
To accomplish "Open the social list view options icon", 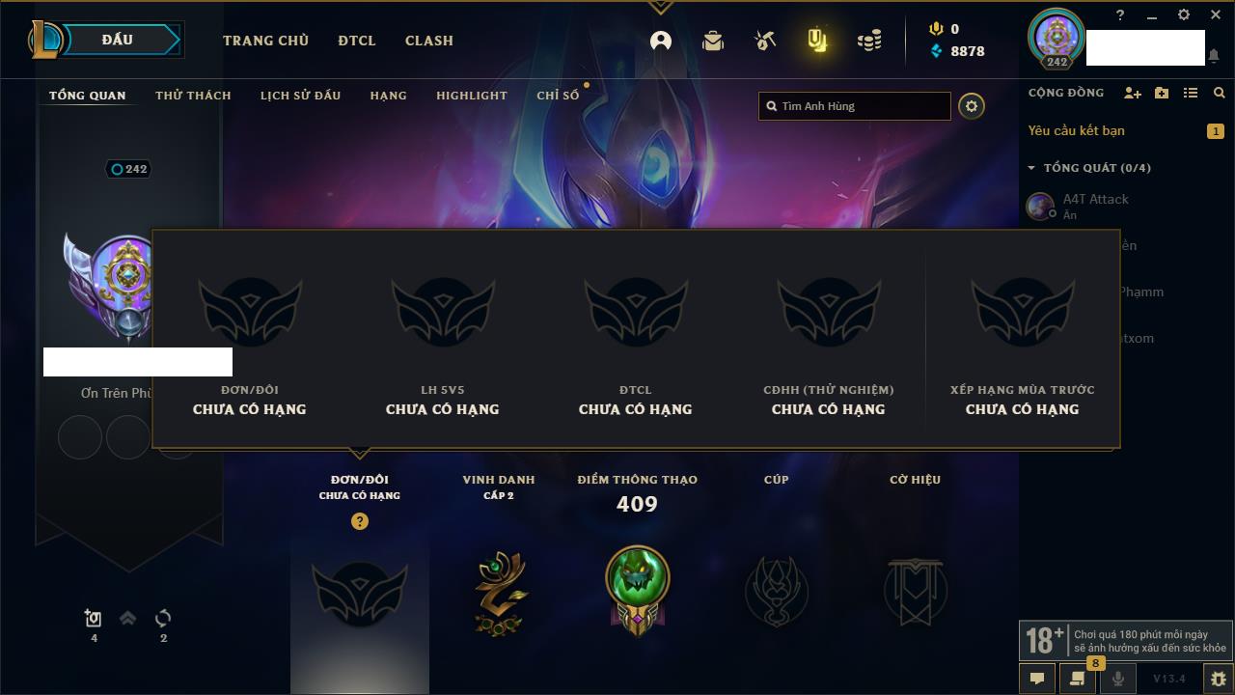I will pos(1191,93).
